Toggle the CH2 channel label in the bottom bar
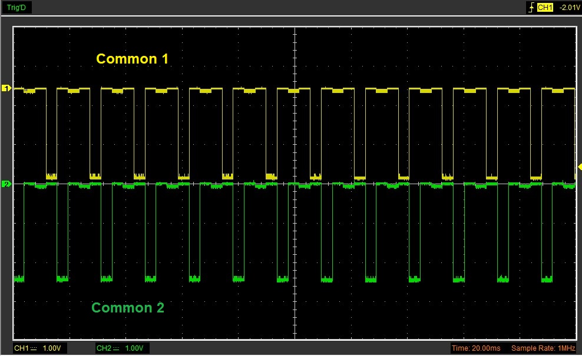 point(104,348)
